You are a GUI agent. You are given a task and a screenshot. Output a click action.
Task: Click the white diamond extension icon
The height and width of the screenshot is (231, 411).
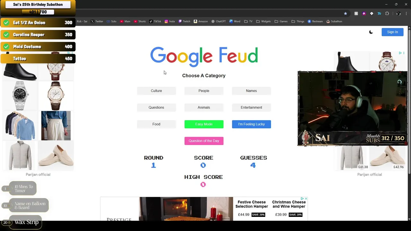point(372,13)
